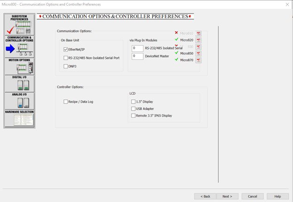
Task: Open PDF document icon for Micro850
Action: pyautogui.click(x=198, y=54)
